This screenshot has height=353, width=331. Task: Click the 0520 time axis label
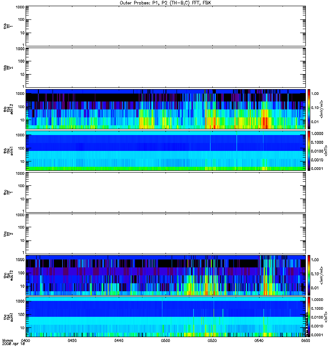click(x=212, y=341)
